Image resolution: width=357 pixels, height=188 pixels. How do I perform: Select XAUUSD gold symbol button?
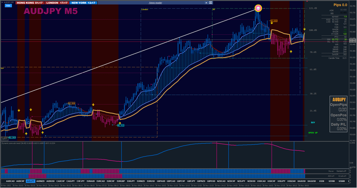pyautogui.click(x=302, y=181)
